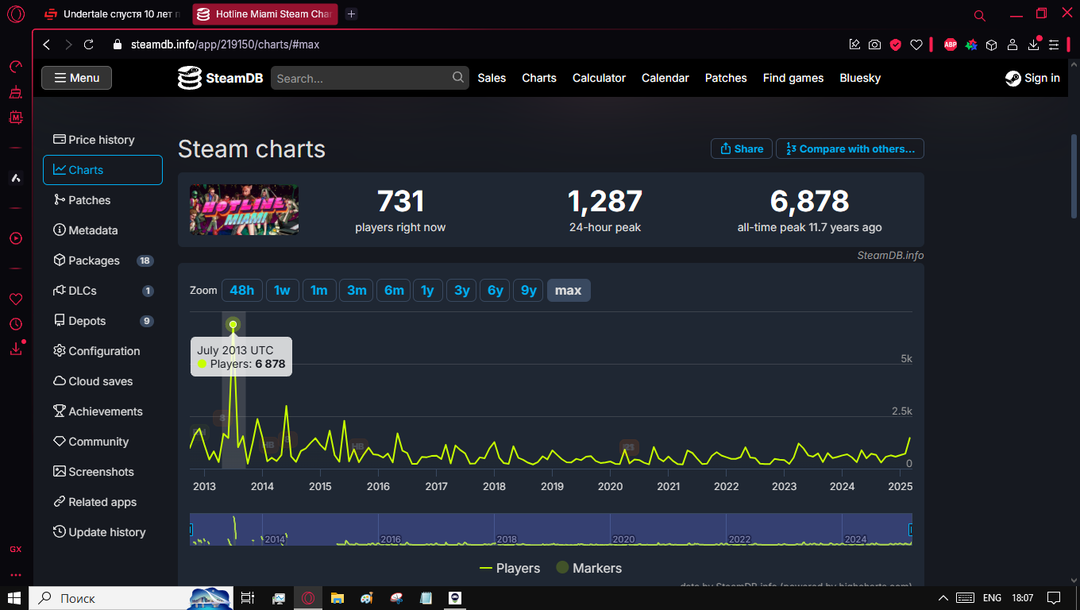
Task: Open Charts in top navigation bar
Action: click(x=539, y=78)
